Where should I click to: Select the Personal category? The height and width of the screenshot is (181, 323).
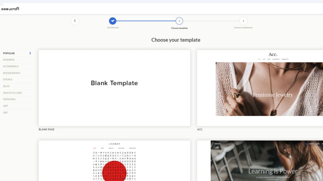pyautogui.click(x=9, y=99)
